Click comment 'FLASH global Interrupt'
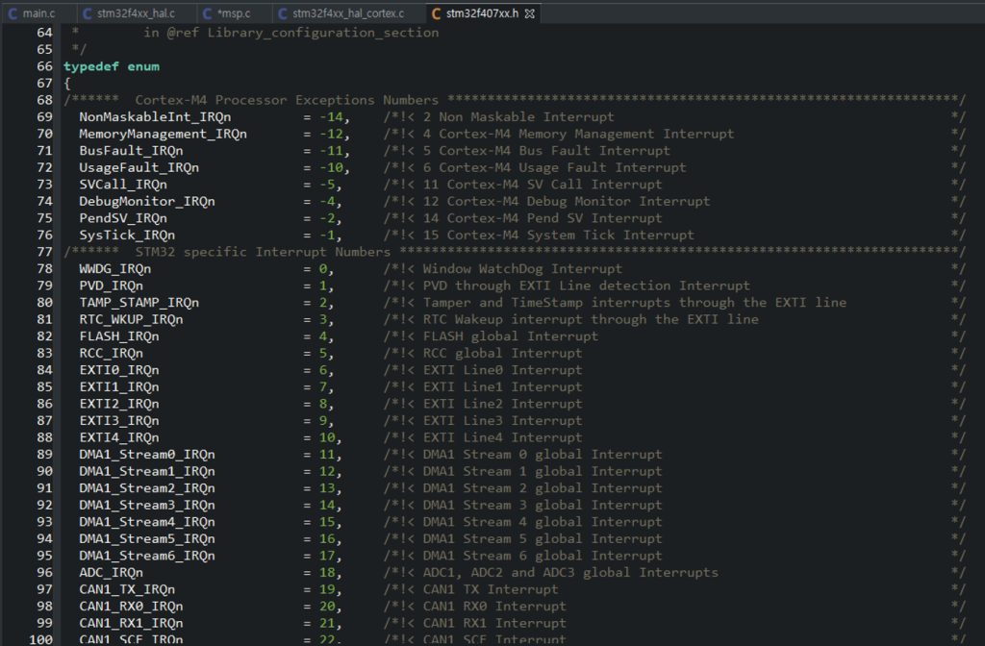This screenshot has height=646, width=985. [511, 336]
